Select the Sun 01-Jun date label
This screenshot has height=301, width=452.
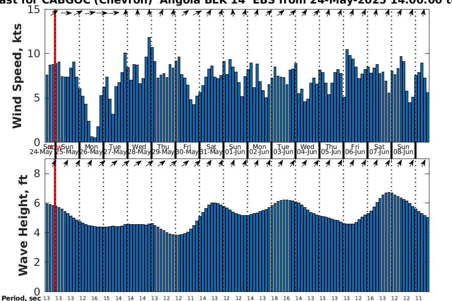(235, 149)
